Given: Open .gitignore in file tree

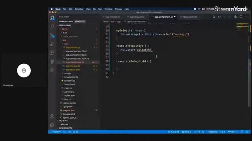Looking at the screenshot, I should click(68, 107).
